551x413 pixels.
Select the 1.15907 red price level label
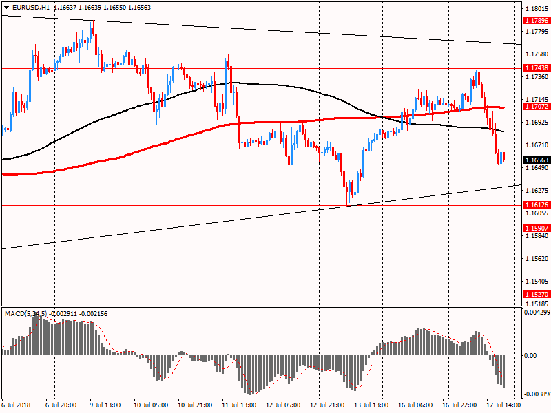coord(537,229)
